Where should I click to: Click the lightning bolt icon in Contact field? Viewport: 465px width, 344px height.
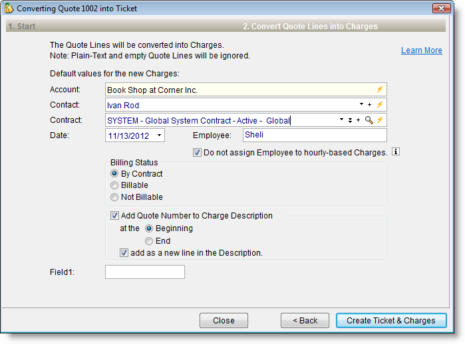(380, 105)
